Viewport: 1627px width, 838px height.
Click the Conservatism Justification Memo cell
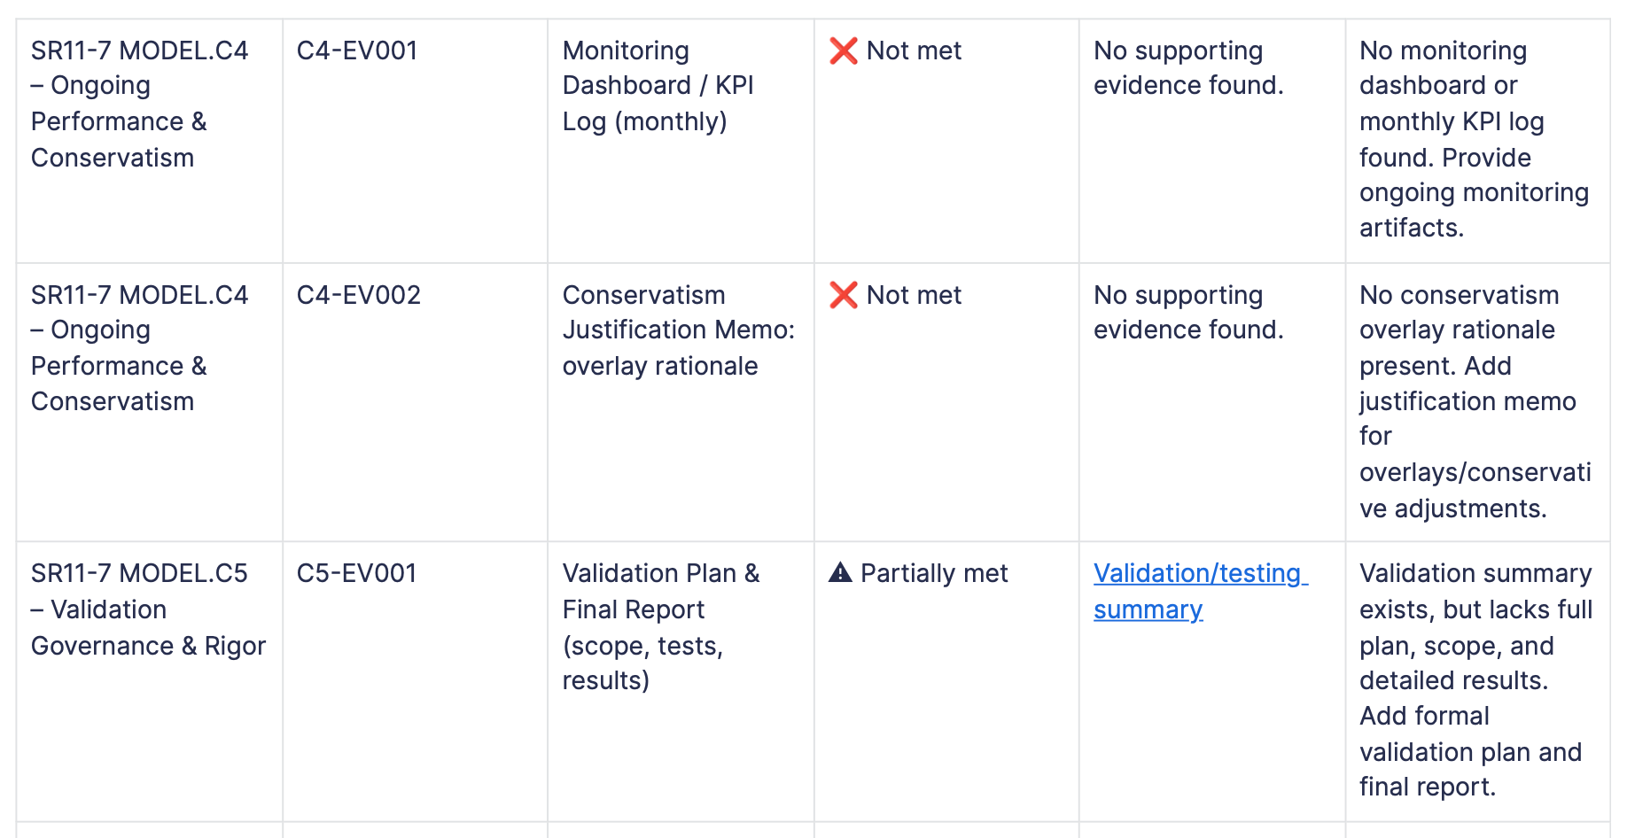coord(678,330)
